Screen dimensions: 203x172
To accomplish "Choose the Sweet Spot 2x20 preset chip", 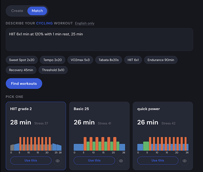I will (x=22, y=60).
